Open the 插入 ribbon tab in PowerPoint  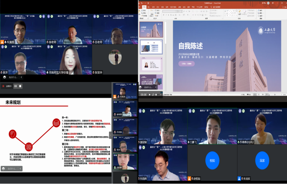tap(150, 6)
